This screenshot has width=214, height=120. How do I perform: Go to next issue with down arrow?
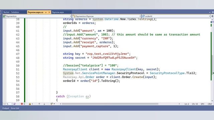pos(44,104)
